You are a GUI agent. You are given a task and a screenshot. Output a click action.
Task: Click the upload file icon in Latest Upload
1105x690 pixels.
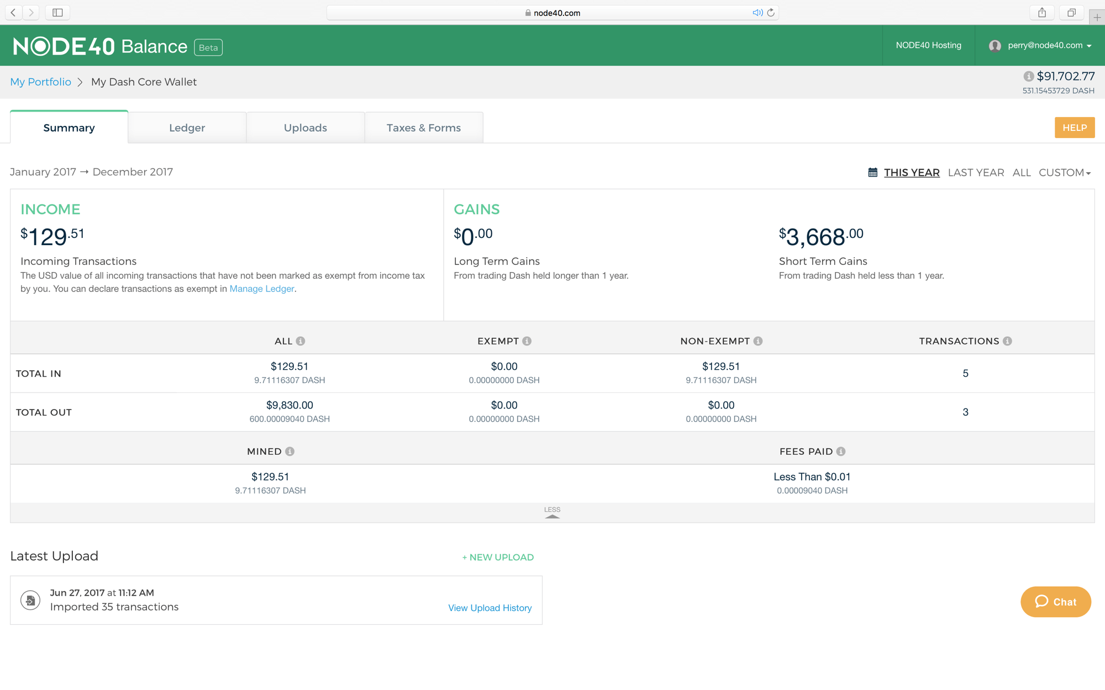pos(30,600)
